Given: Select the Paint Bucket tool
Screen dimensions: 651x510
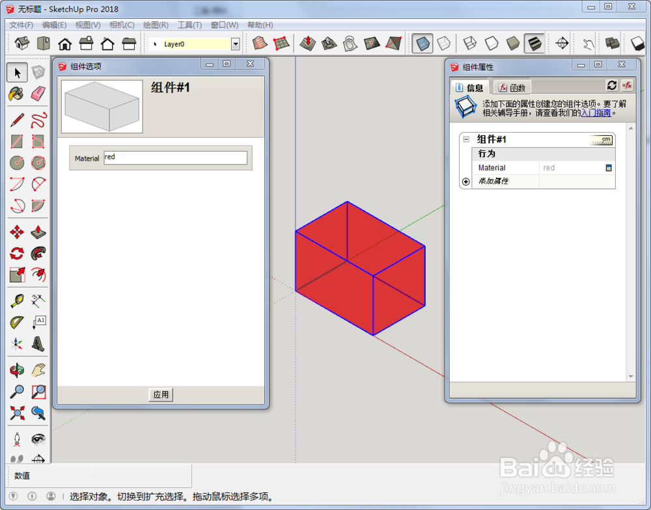Looking at the screenshot, I should pyautogui.click(x=17, y=94).
